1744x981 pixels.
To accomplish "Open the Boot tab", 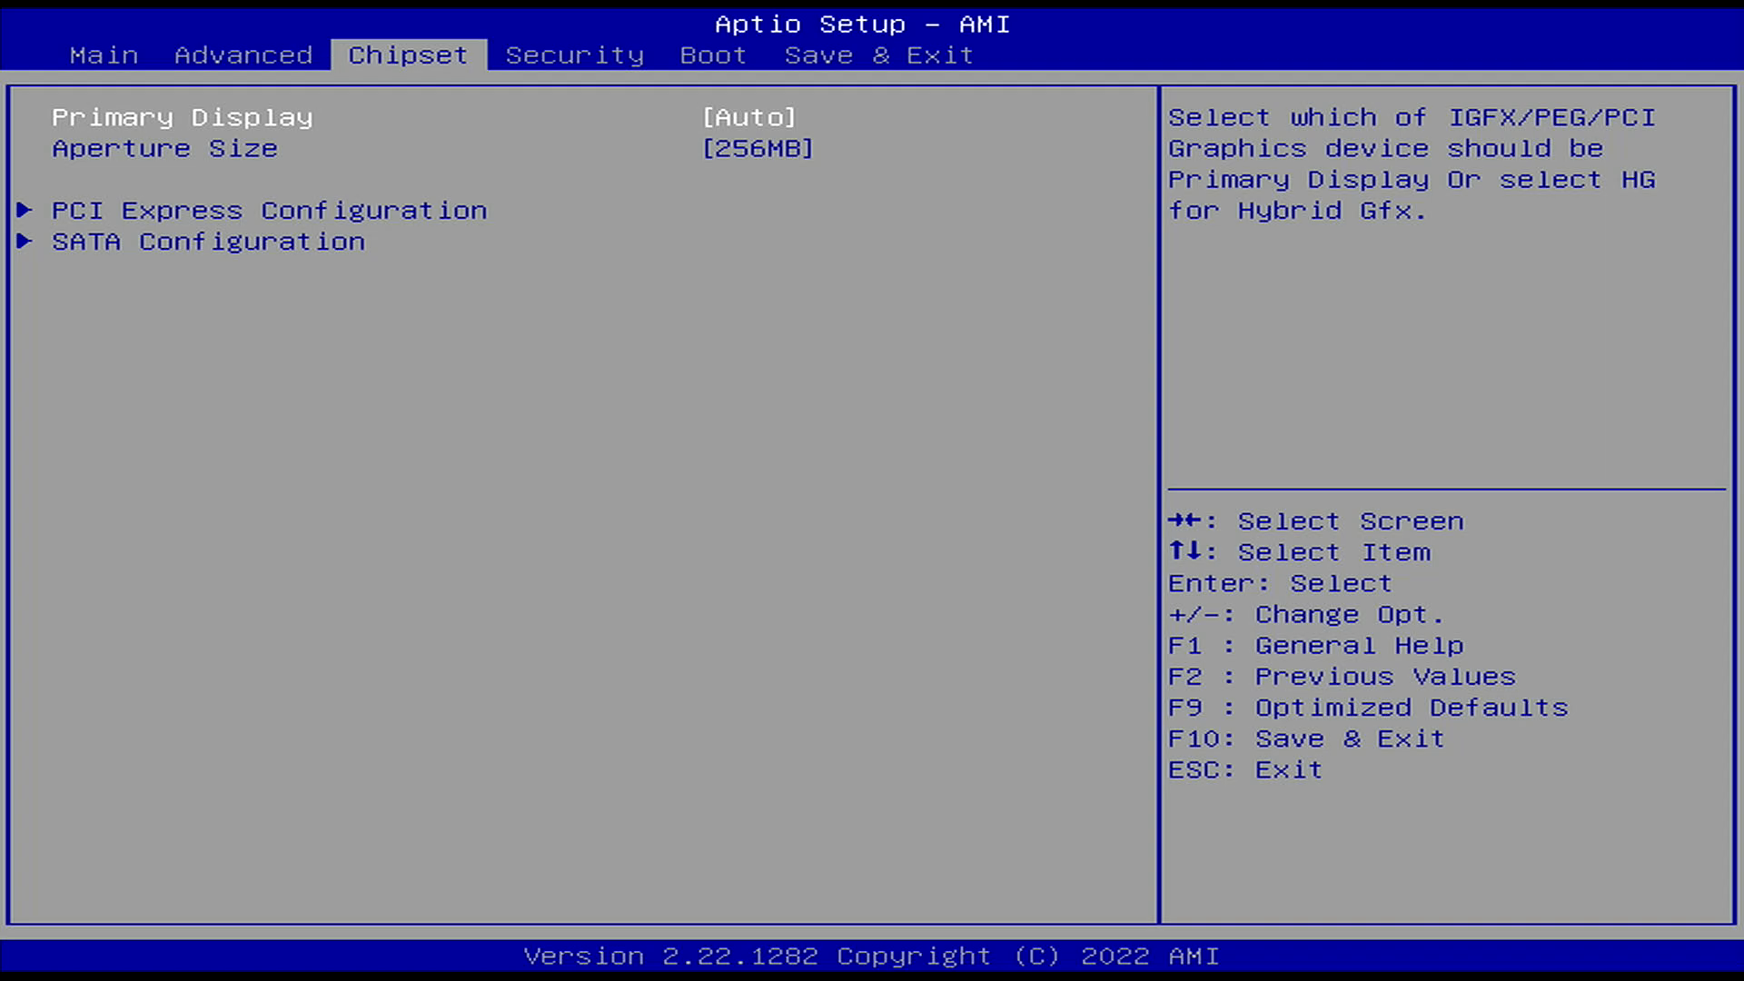I will point(713,55).
